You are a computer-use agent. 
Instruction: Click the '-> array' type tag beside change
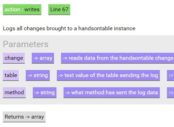point(43,58)
